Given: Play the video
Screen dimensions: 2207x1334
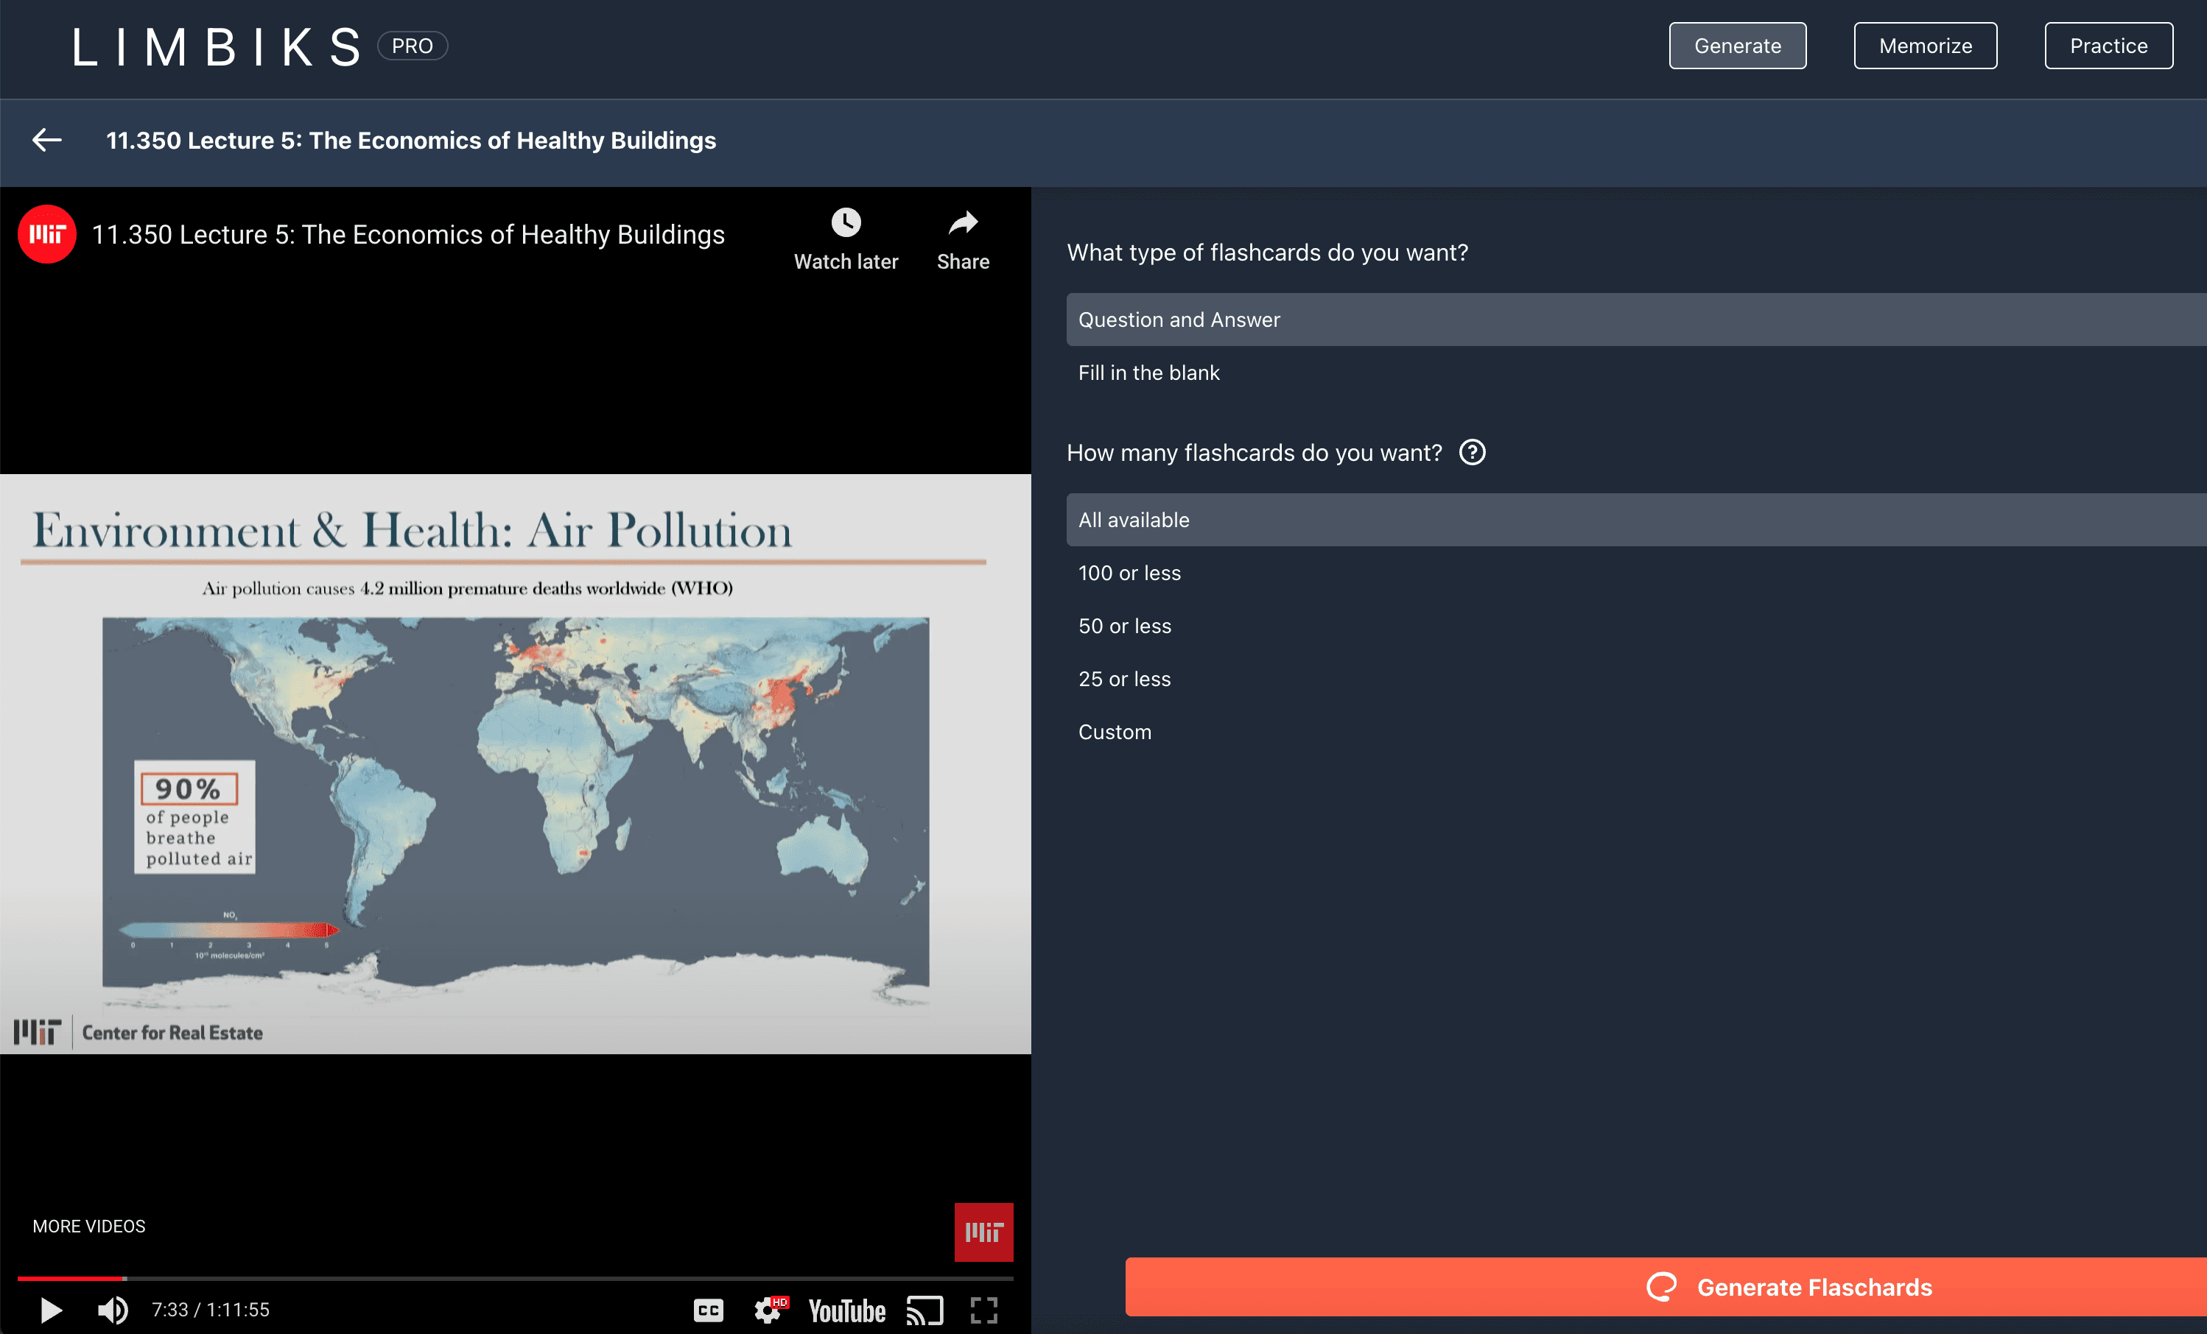Looking at the screenshot, I should coord(51,1310).
